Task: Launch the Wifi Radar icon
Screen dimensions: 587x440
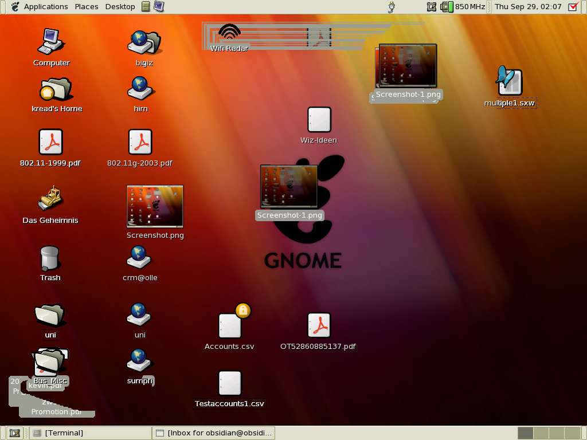Action: 229,34
